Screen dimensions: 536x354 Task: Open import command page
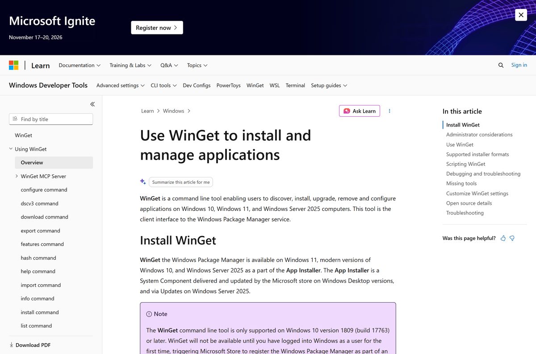tap(41, 285)
